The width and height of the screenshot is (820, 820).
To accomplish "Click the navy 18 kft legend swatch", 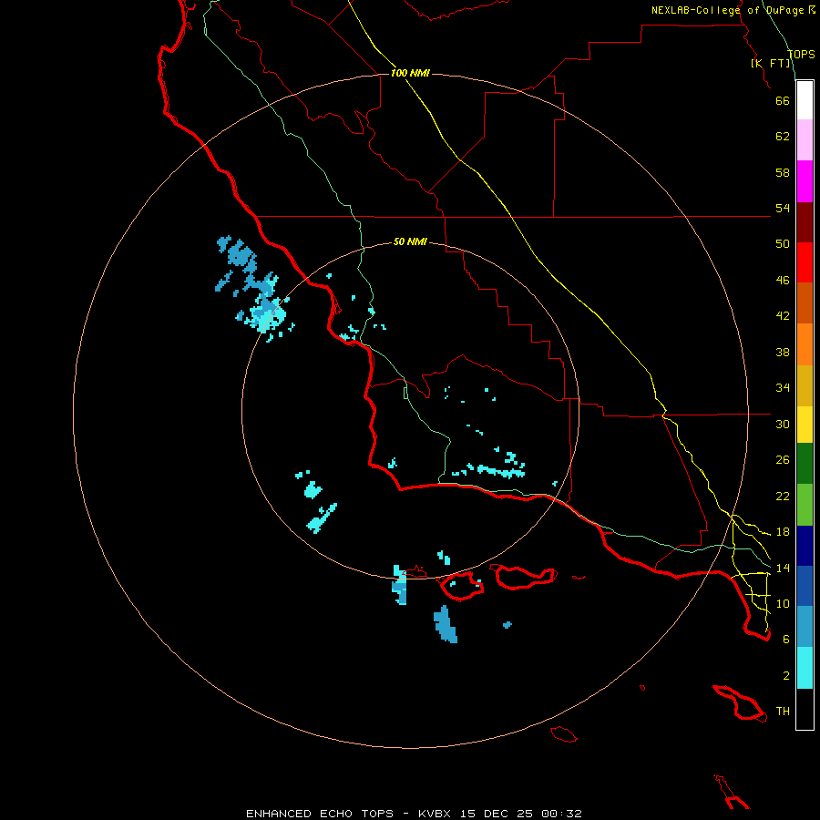I will [x=805, y=546].
